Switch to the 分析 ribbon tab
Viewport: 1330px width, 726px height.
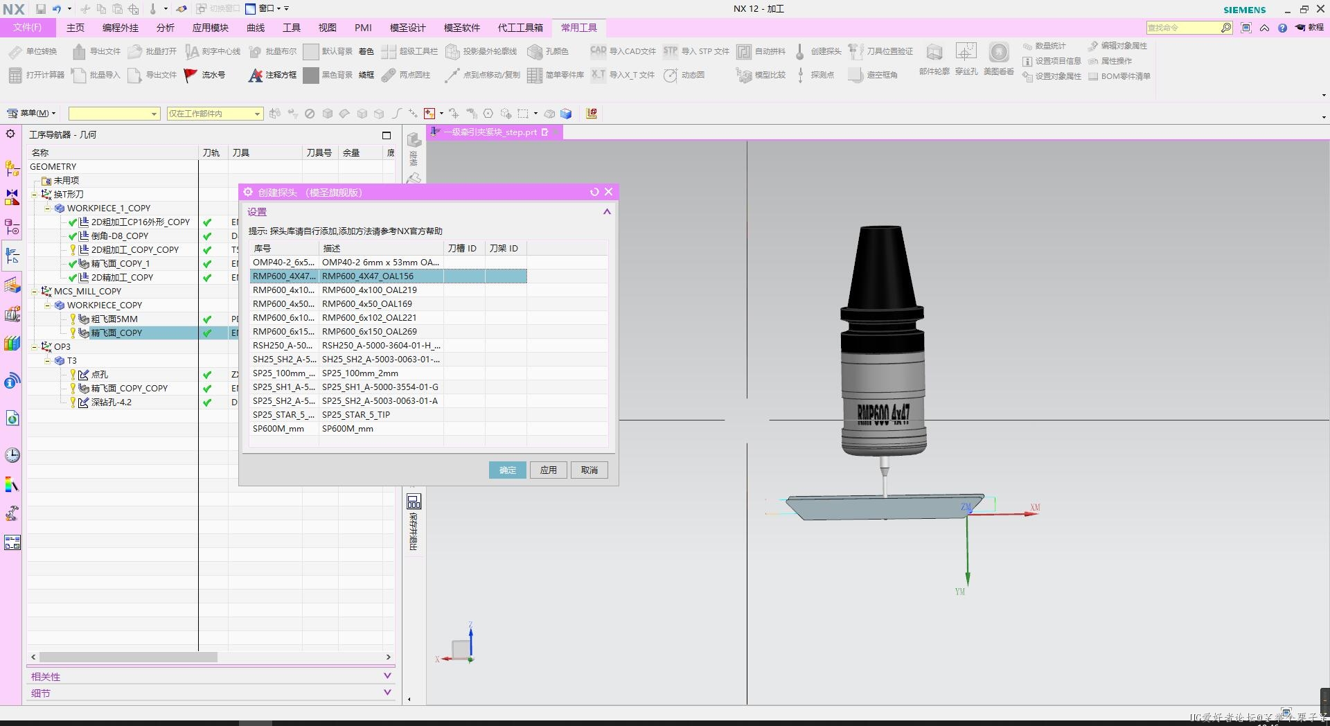tap(166, 28)
